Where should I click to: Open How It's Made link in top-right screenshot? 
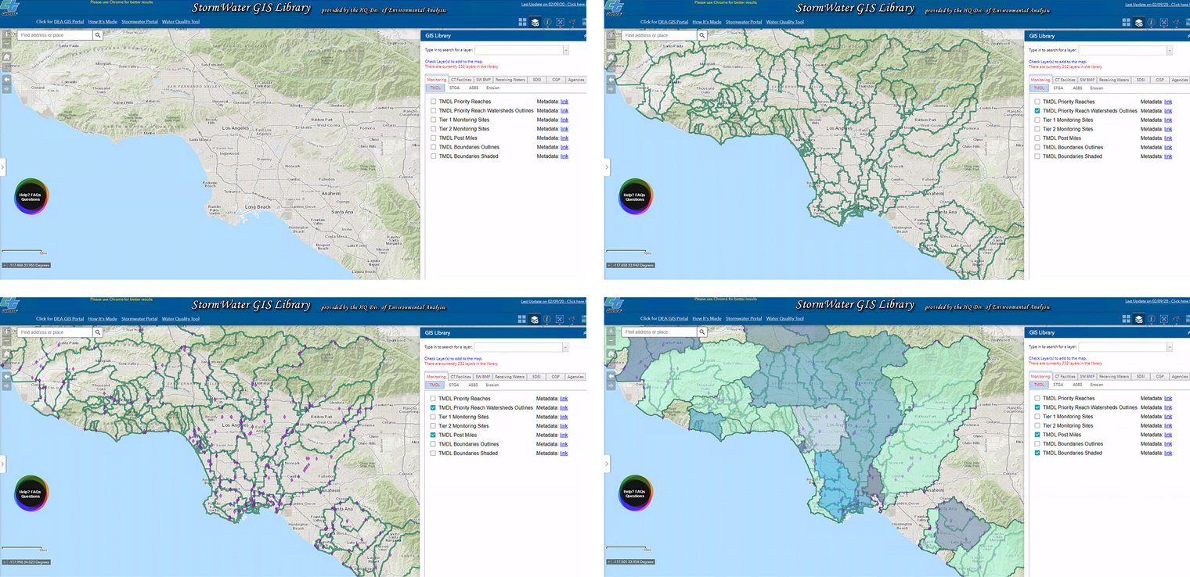tap(707, 22)
